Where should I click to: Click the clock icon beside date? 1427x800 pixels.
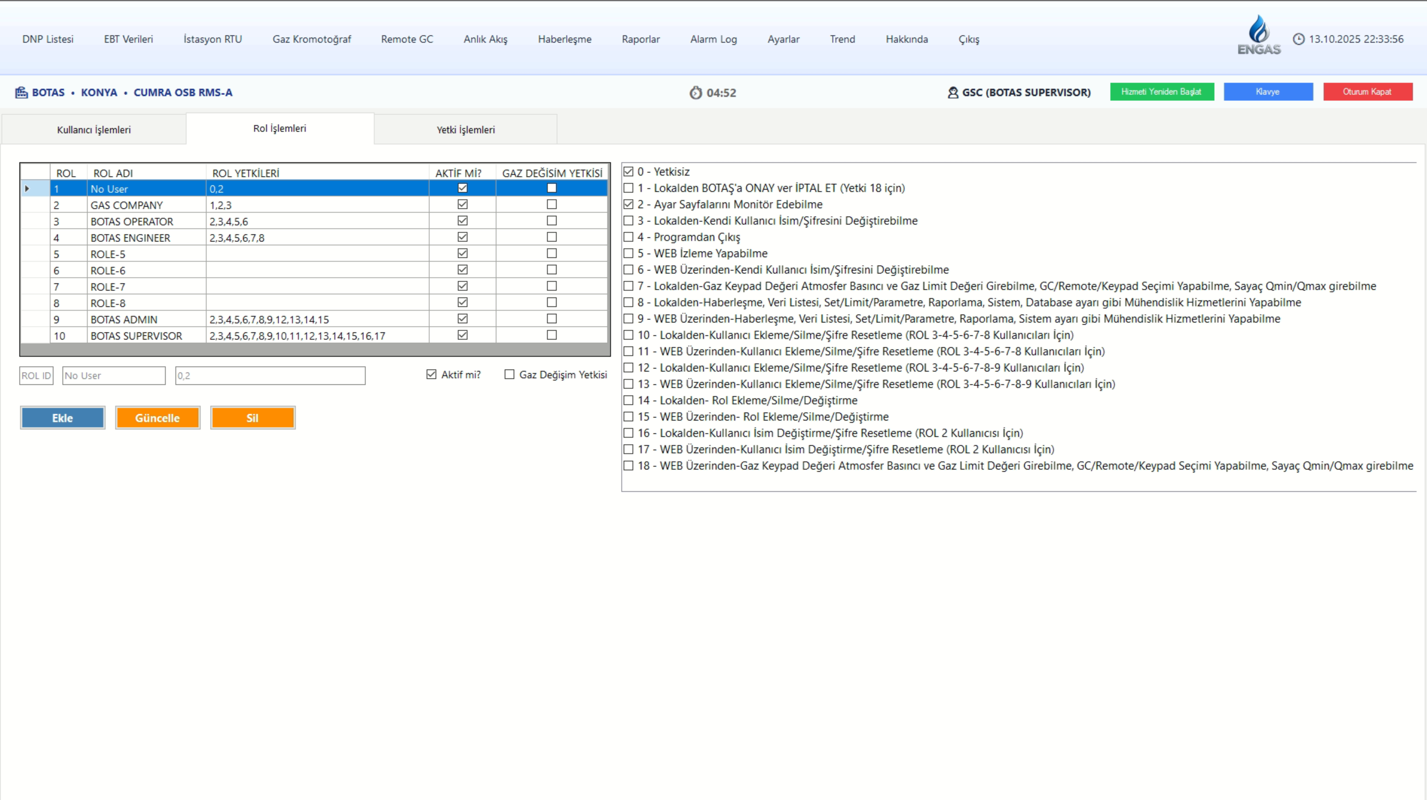(1298, 39)
